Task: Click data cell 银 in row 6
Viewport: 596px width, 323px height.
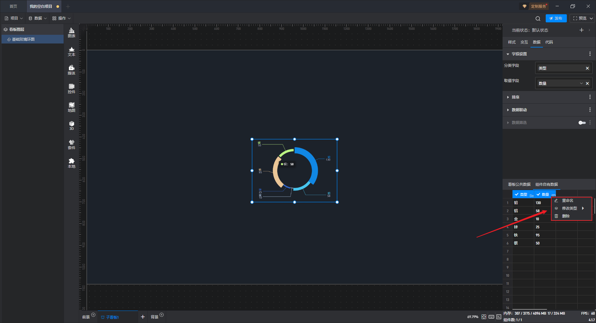Action: tap(523, 243)
